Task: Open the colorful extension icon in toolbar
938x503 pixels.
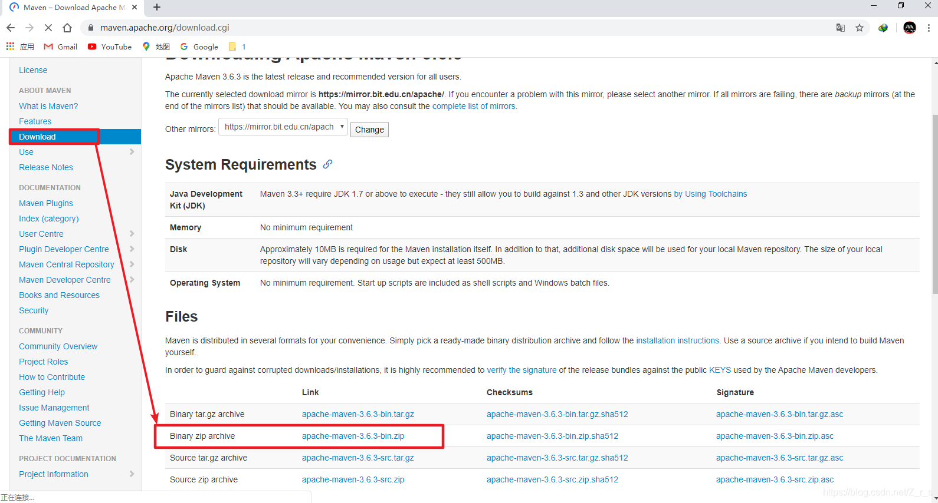Action: (x=883, y=28)
